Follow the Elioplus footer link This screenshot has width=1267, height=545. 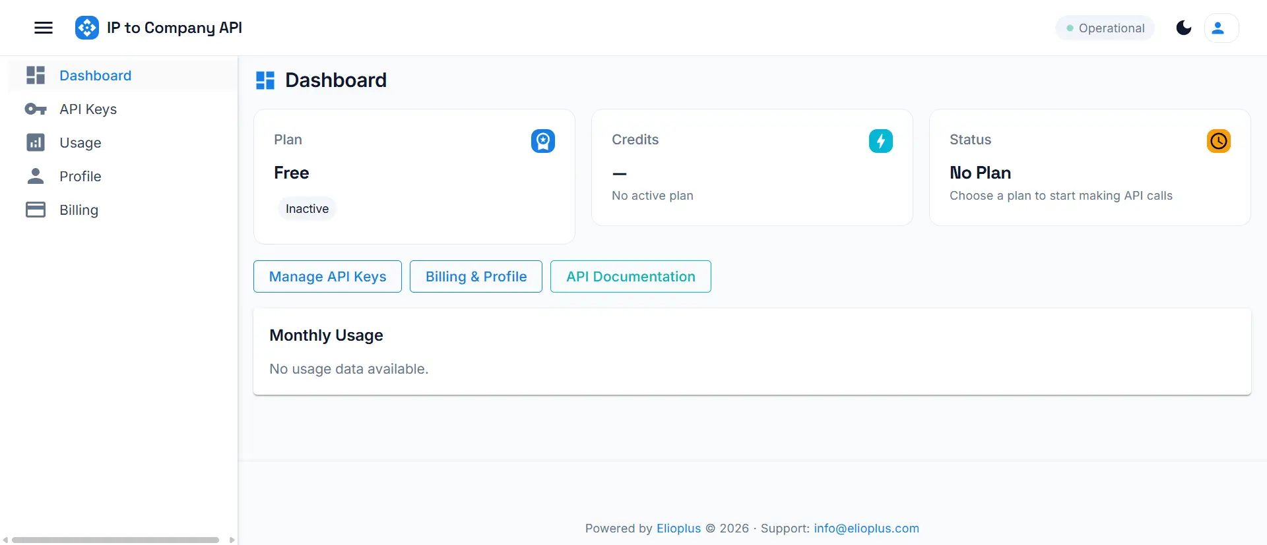pos(678,529)
